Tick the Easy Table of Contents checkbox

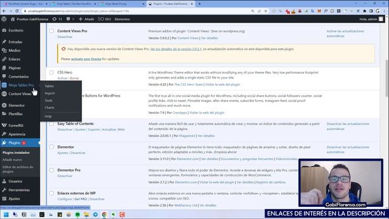(x=51, y=123)
